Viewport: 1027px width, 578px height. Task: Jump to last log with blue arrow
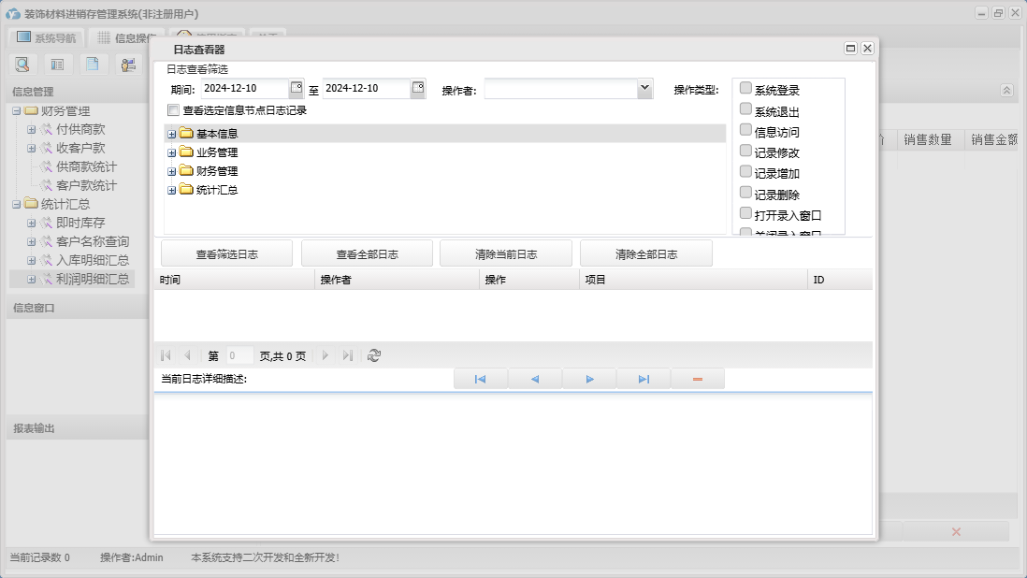(x=644, y=379)
